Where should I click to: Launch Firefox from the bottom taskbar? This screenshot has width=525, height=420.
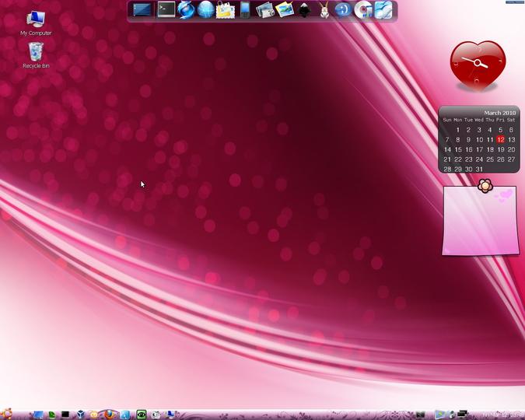[109, 415]
